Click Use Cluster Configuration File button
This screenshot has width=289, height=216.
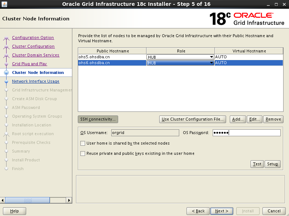[193, 119]
